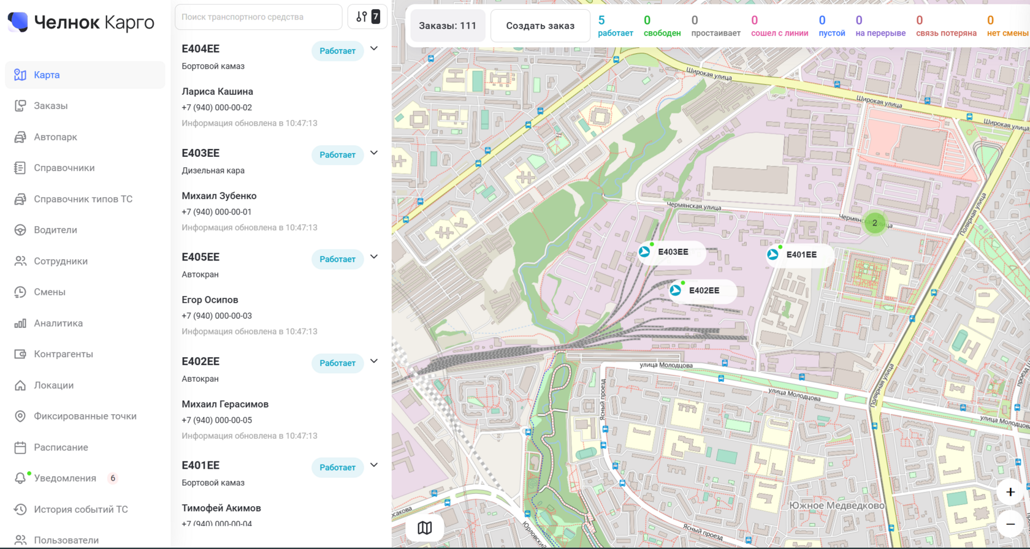Expand the E404EE vehicle card

click(374, 48)
